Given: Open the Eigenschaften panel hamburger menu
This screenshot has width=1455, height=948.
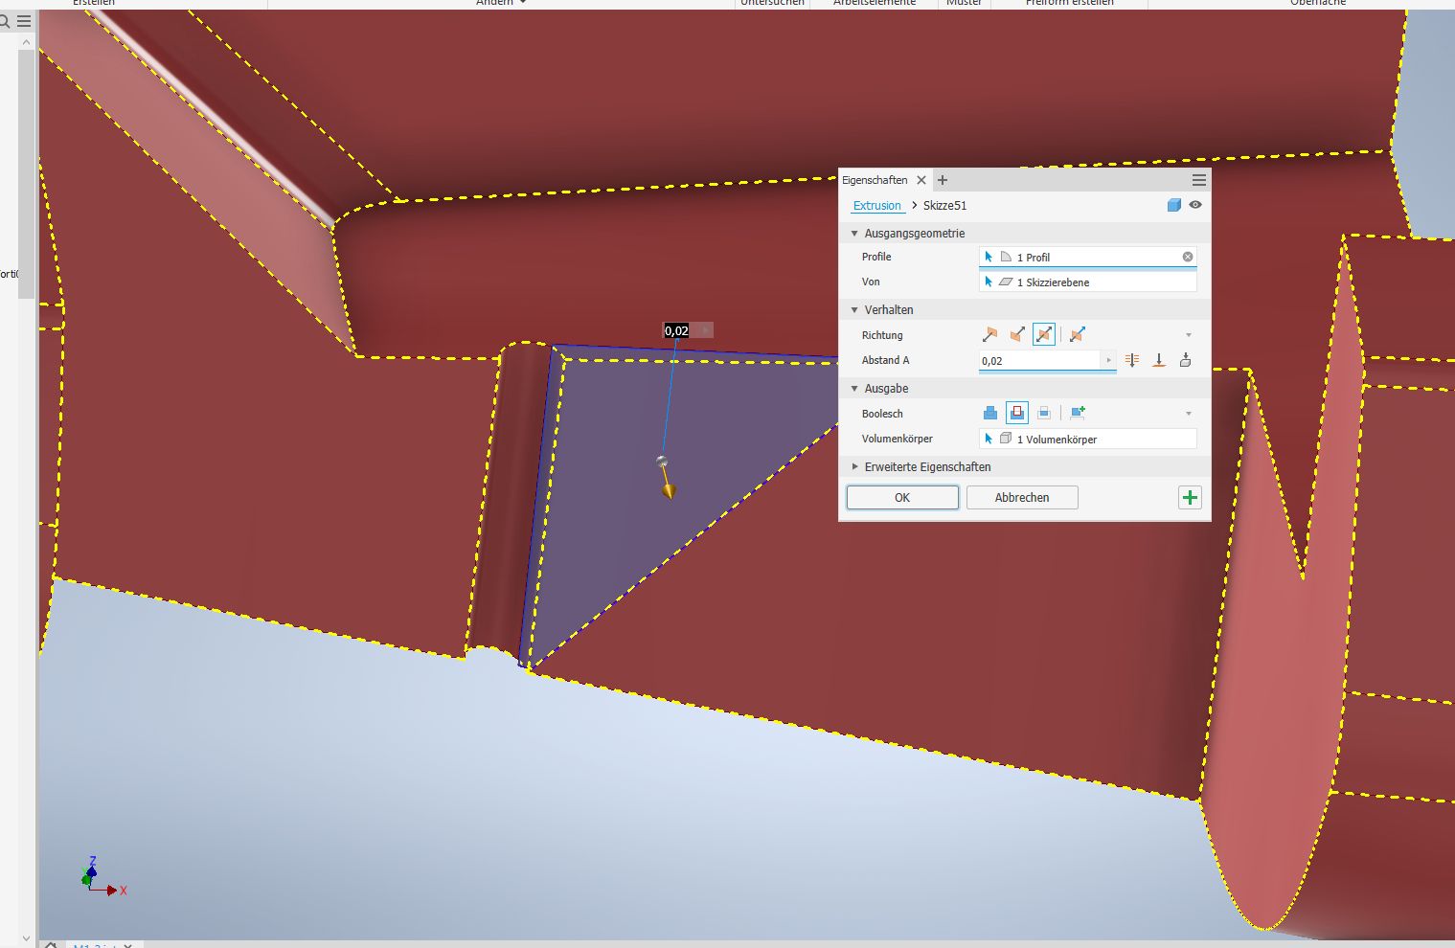Looking at the screenshot, I should click(x=1198, y=180).
